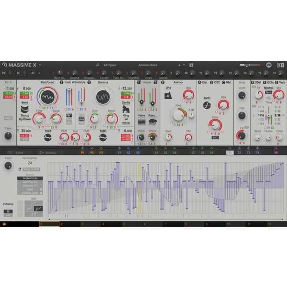Toggle the Snap to Grid button

point(31,169)
